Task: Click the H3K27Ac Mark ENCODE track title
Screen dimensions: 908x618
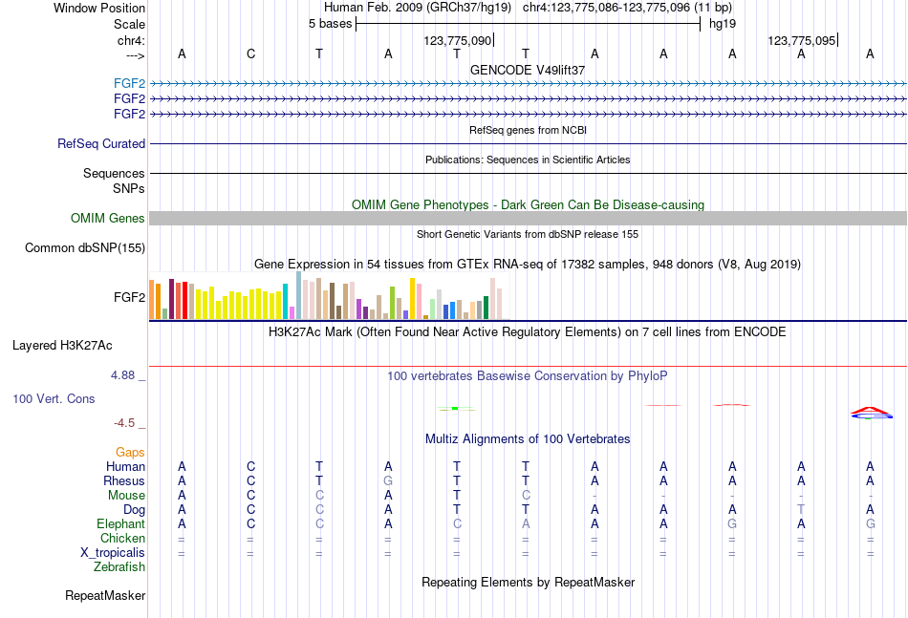Action: click(528, 332)
